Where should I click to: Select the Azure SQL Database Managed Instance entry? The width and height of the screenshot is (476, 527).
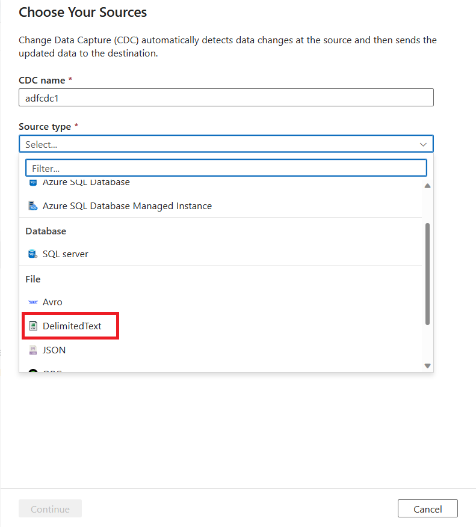[127, 206]
